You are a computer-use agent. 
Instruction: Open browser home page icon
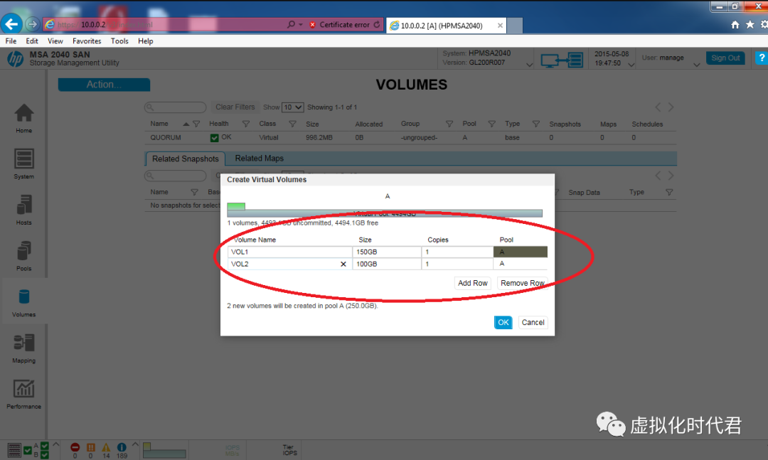click(x=735, y=24)
